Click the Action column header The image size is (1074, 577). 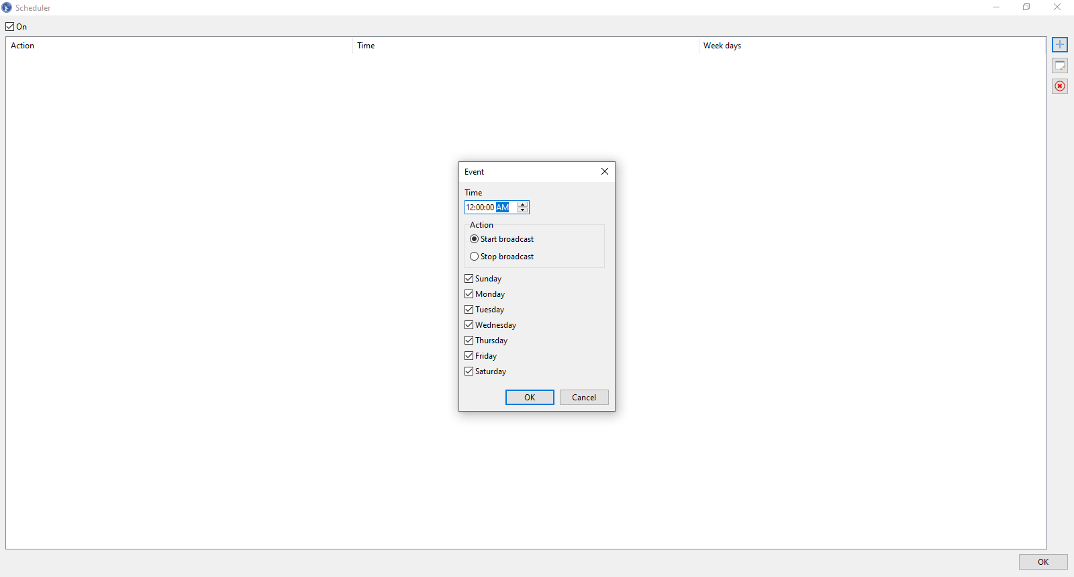179,46
